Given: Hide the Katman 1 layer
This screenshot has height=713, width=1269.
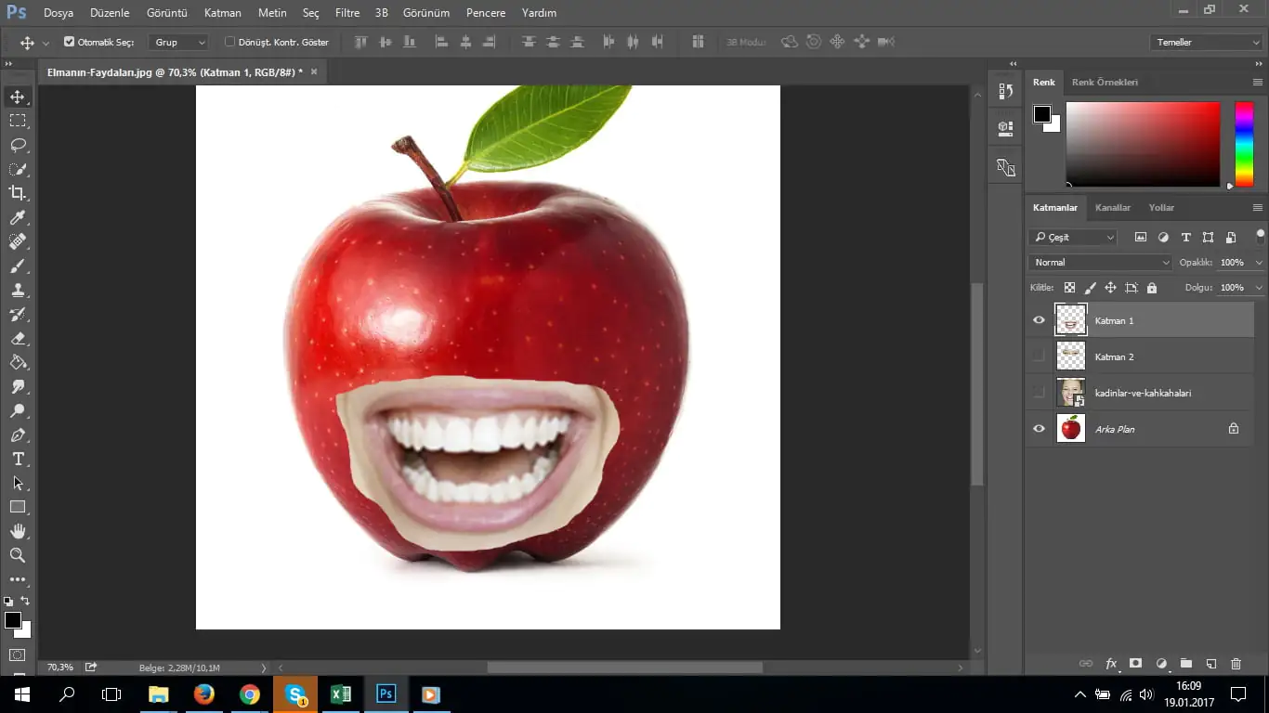Looking at the screenshot, I should [x=1039, y=320].
